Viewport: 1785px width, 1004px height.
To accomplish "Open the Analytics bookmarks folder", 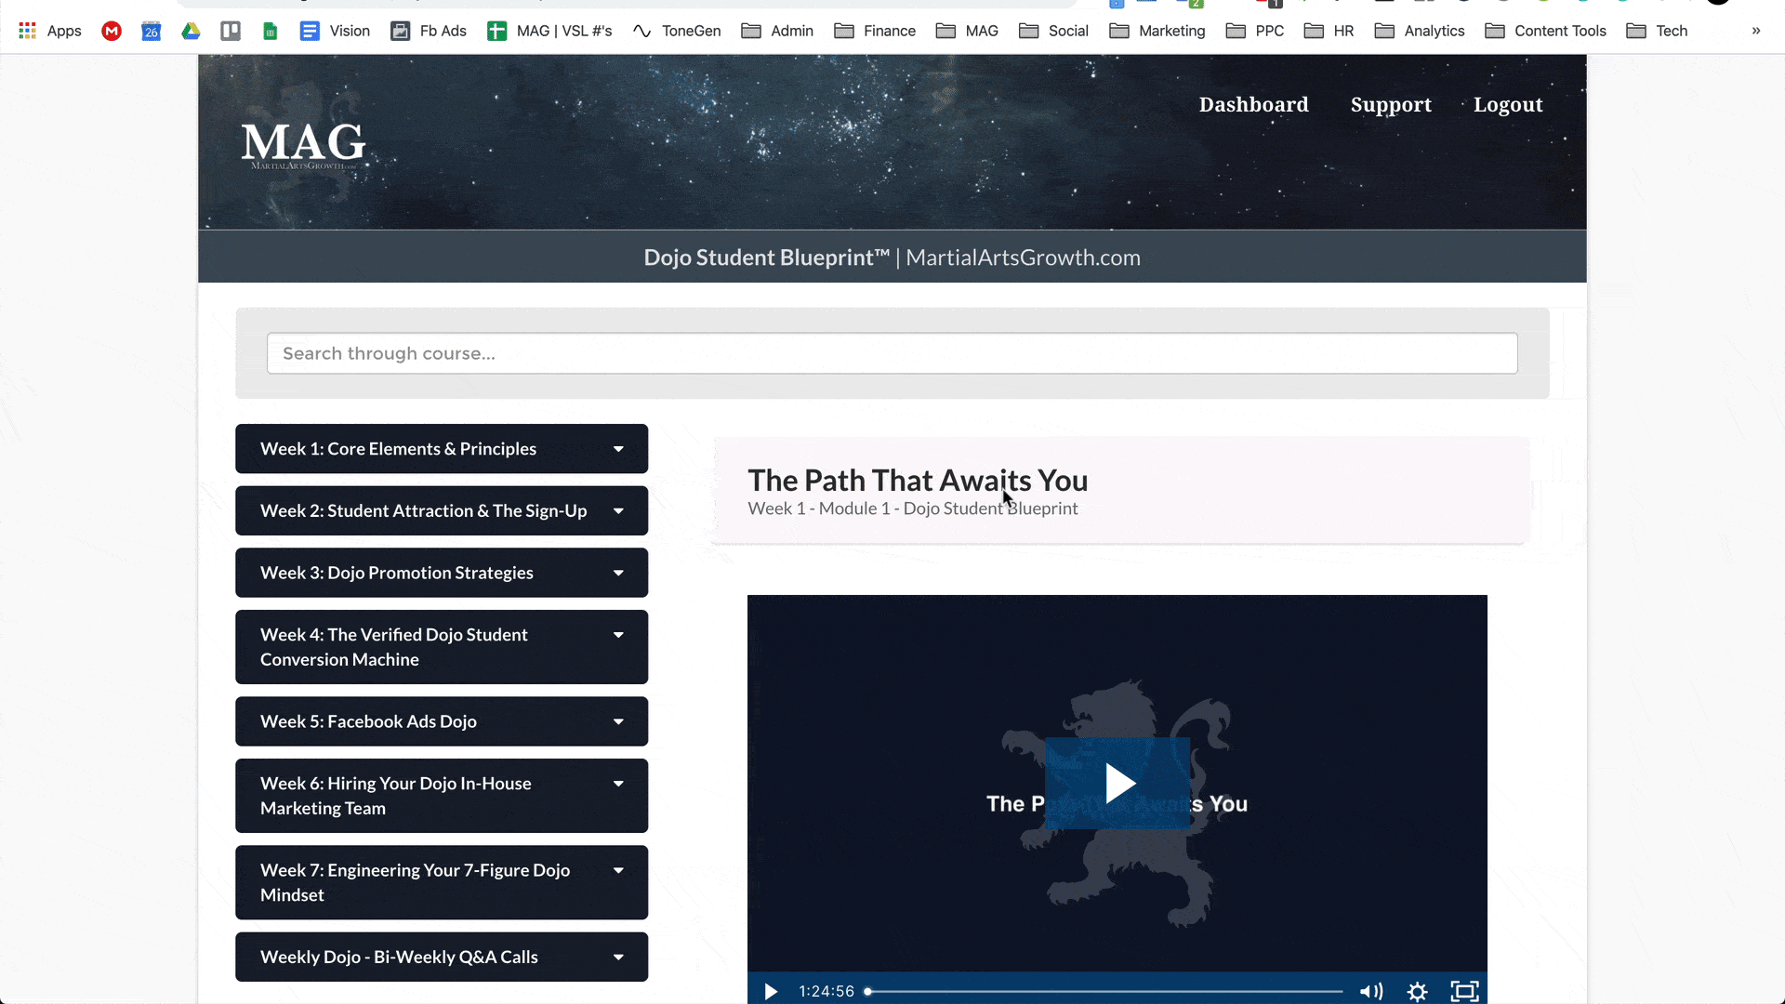I will 1420,31.
